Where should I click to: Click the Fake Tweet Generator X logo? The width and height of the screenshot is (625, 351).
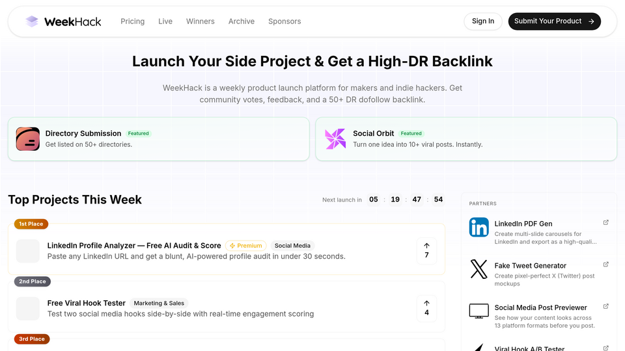tap(479, 269)
